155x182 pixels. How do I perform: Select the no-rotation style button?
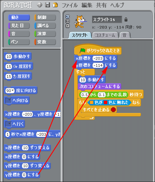pos(68,26)
